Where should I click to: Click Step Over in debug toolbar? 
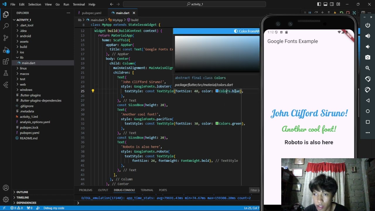coord(316,13)
